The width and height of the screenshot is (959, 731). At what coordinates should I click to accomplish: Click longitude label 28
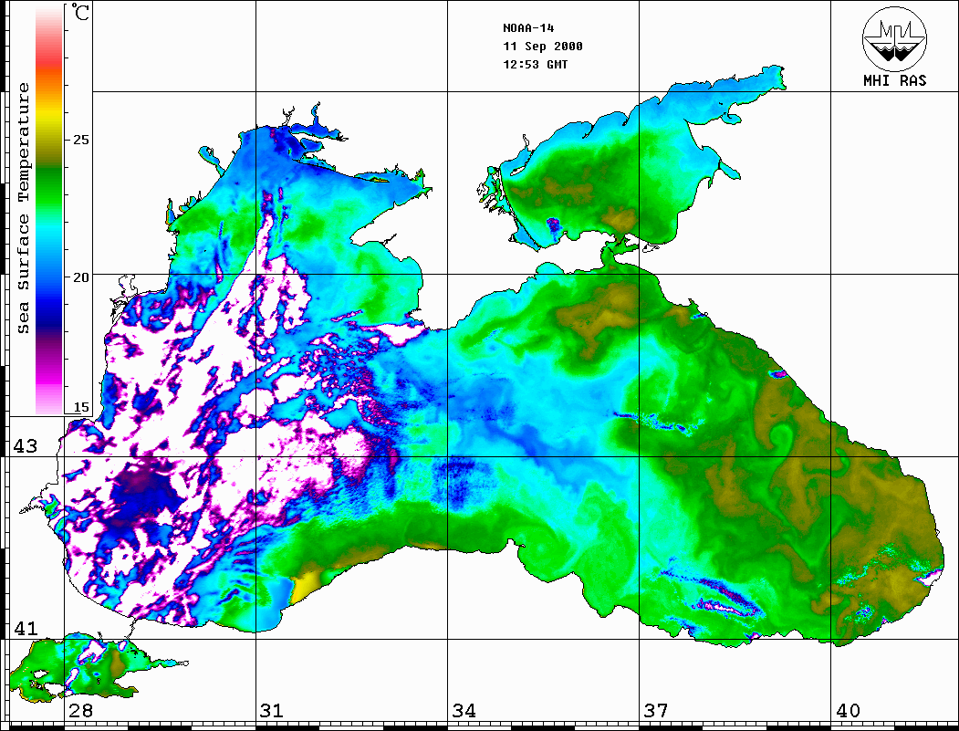pos(80,710)
